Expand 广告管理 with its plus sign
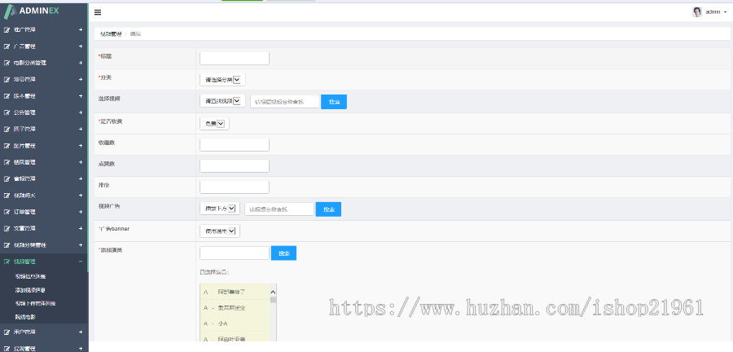Viewport: 733px width, 352px height. point(81,46)
